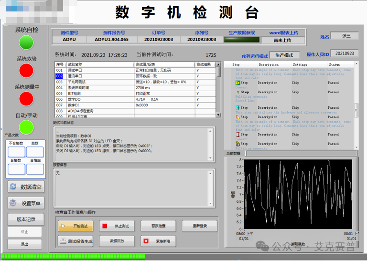Click the test table scroll up arrow
The height and width of the screenshot is (261, 367).
(218, 64)
